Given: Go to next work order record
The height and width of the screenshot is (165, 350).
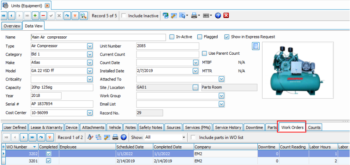Looking at the screenshot, I should 24,137.
